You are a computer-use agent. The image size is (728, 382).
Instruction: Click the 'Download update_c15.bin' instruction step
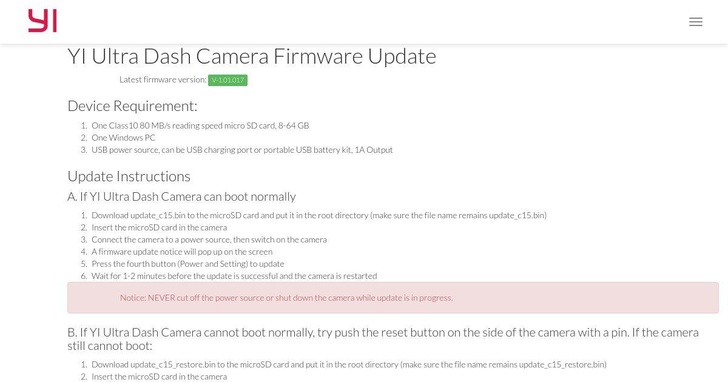(x=319, y=215)
